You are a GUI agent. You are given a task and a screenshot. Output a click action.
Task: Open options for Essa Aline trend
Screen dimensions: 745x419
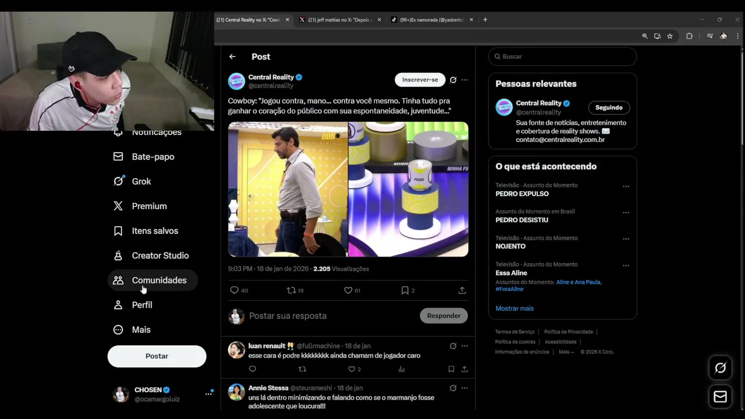[x=626, y=265]
